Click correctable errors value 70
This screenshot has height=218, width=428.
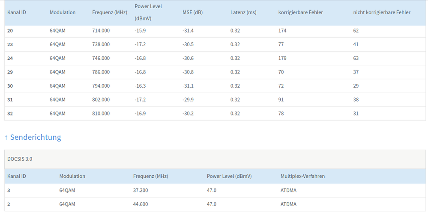(x=281, y=72)
